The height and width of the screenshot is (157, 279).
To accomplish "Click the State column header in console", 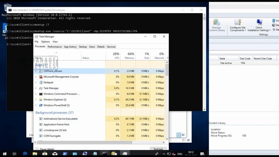I will pos(228,58).
